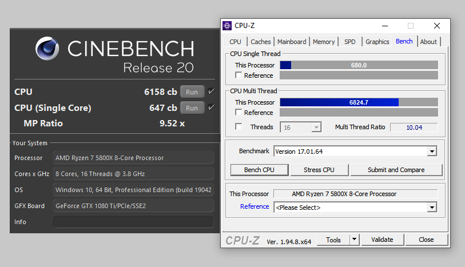Click the Cinebench logo sphere icon
465x267 pixels.
point(47,49)
